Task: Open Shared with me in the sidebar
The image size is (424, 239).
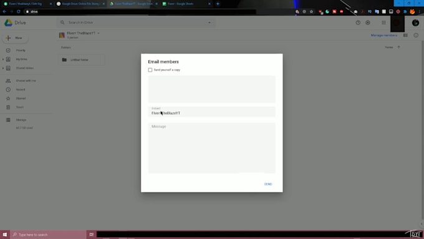Action: (26, 80)
